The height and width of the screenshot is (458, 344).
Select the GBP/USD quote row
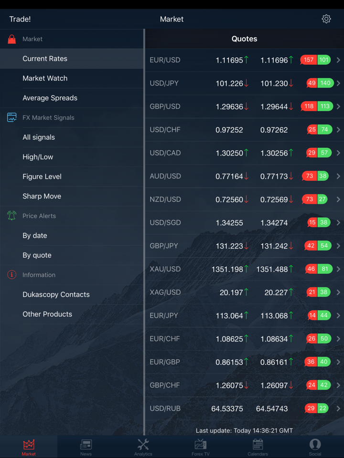click(220, 106)
